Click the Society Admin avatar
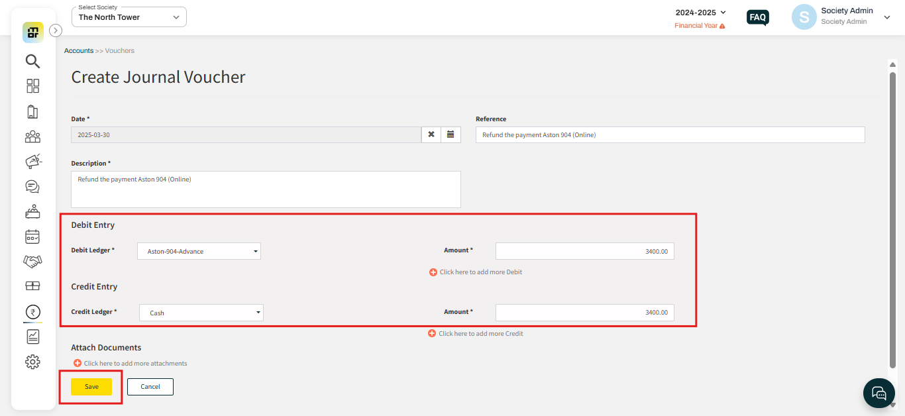This screenshot has height=416, width=905. click(804, 17)
